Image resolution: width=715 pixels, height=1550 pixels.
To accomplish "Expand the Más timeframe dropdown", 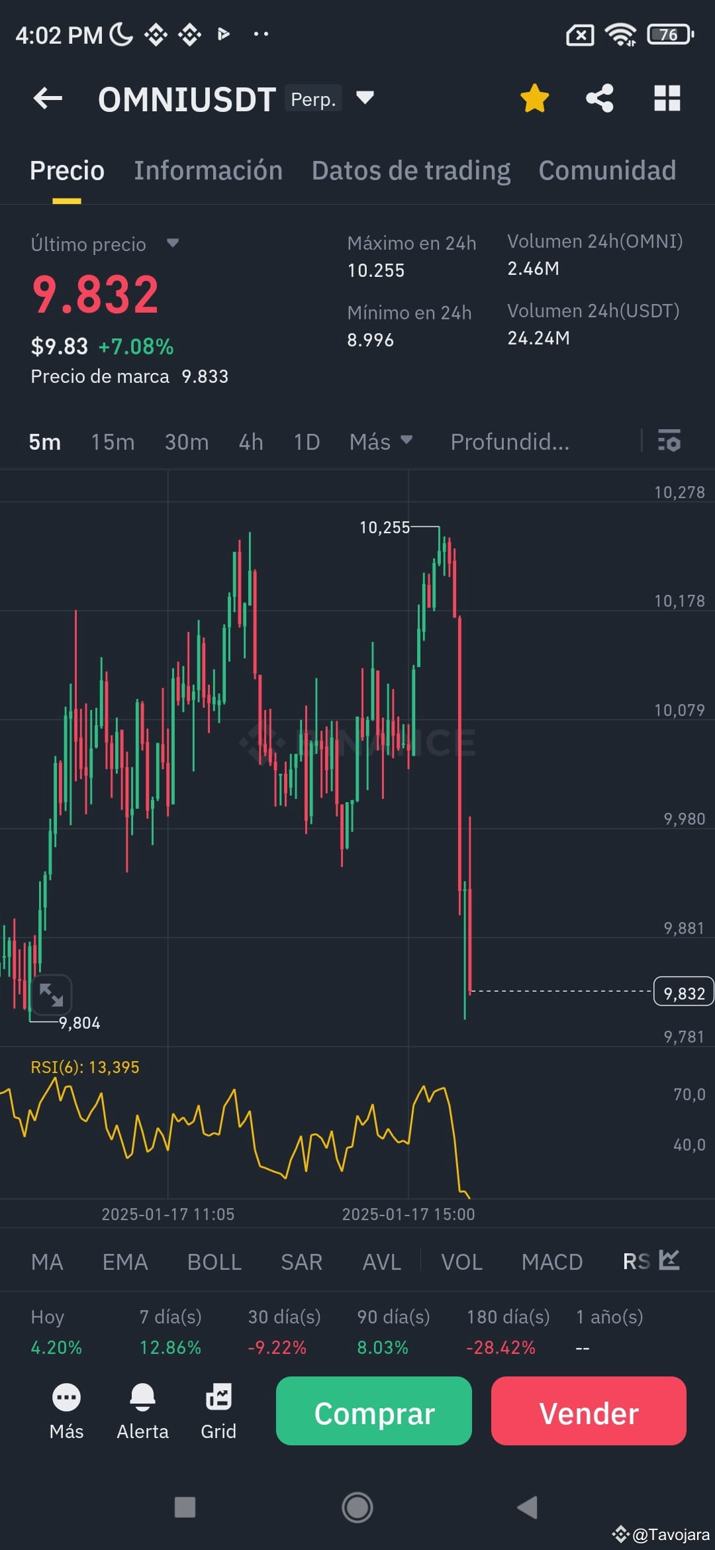I will (x=381, y=442).
